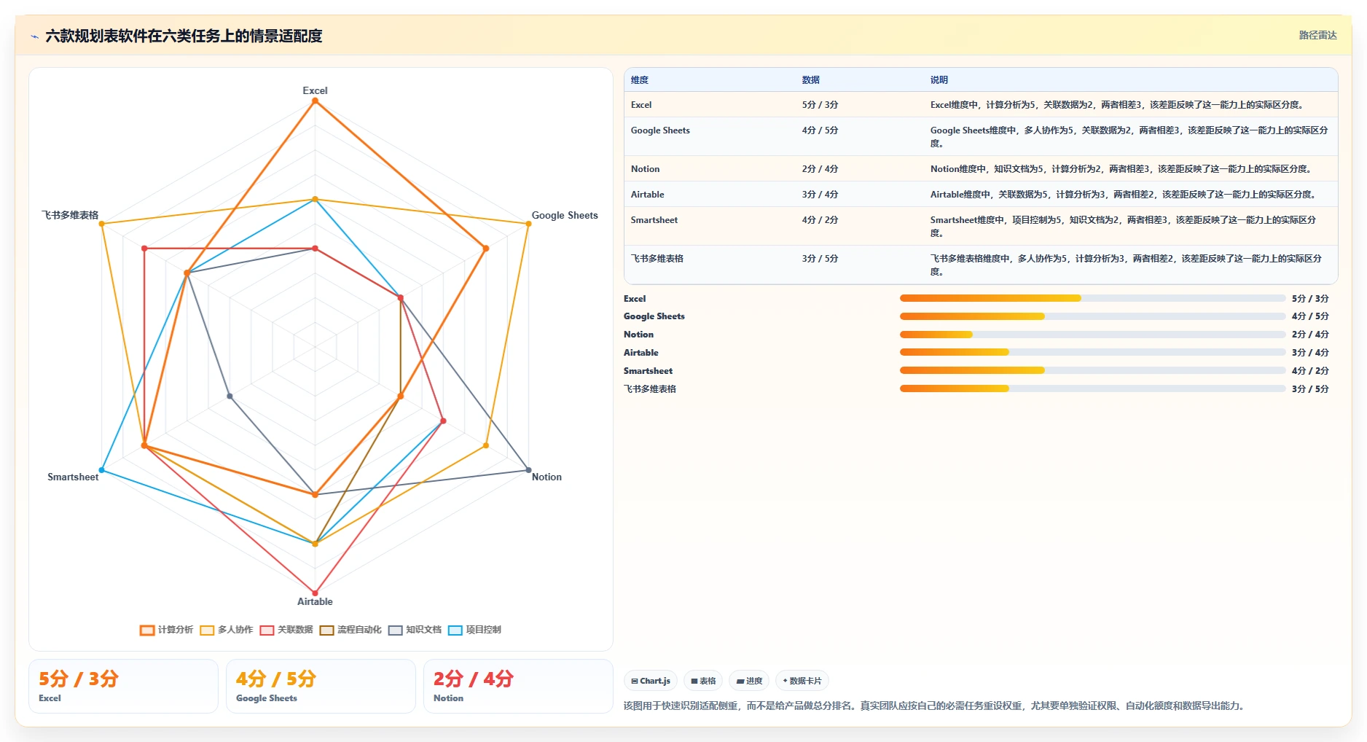This screenshot has width=1367, height=742.
Task: Select the Airtable table row name
Action: pyautogui.click(x=647, y=195)
